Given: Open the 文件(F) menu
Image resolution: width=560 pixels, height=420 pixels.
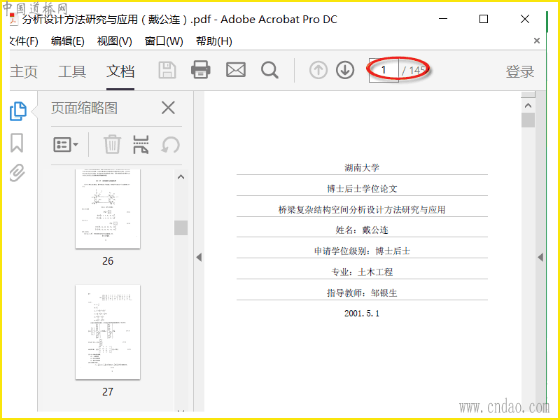Looking at the screenshot, I should (24, 41).
